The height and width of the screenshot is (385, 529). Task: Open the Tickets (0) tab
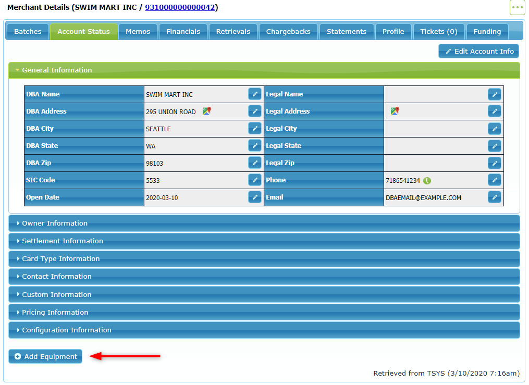click(439, 32)
